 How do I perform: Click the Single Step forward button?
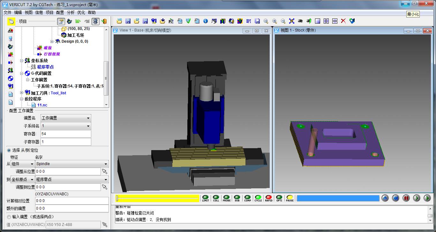[x=417, y=198]
